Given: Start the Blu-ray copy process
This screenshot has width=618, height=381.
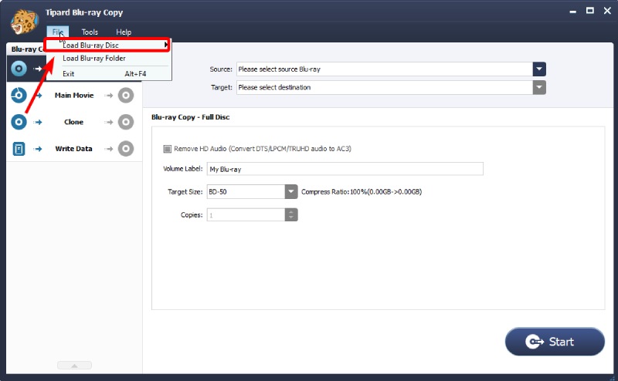Looking at the screenshot, I should pos(555,342).
